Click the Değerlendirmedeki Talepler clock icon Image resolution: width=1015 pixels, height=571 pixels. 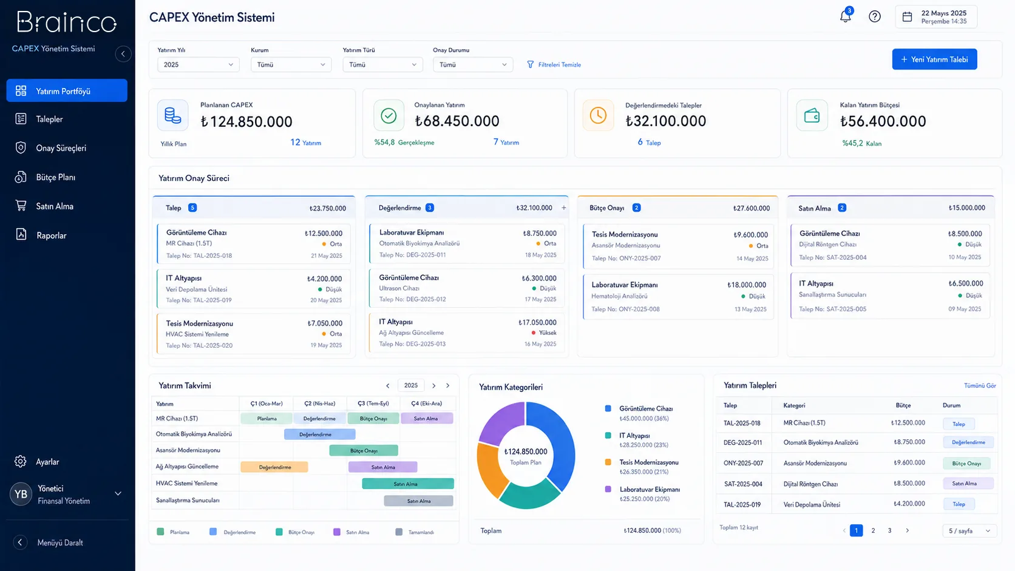598,115
